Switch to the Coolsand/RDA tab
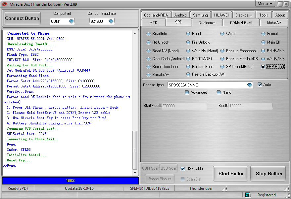 [x=156, y=15]
